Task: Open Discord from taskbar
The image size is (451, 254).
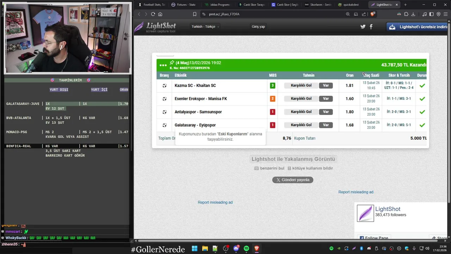Action: (236, 248)
